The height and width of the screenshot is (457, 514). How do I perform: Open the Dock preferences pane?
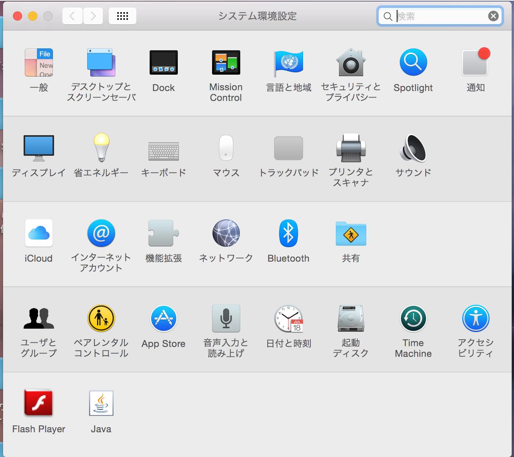(164, 62)
